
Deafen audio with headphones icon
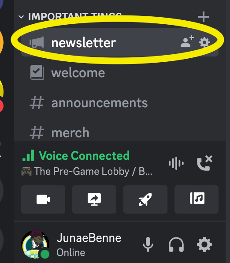(x=176, y=244)
